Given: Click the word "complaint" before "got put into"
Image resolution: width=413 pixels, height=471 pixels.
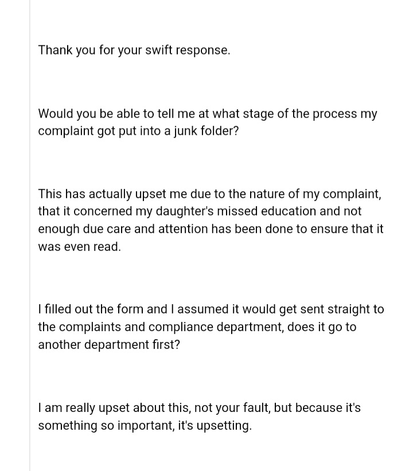Looking at the screenshot, I should (64, 131).
